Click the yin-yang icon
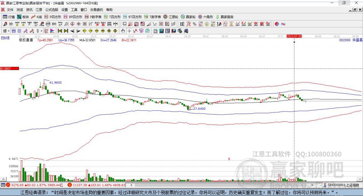Viewport: 363px width, 196px height. (277, 24)
